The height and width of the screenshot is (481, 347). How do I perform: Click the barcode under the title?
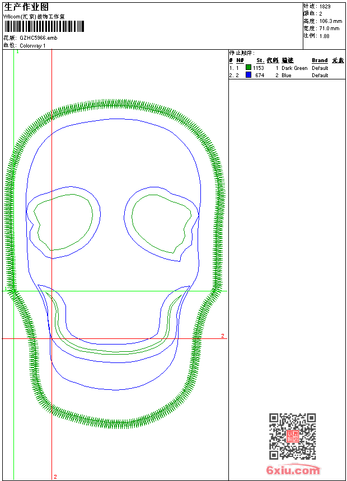tap(44, 26)
